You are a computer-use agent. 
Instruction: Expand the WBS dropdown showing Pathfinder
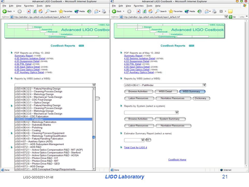[204, 85]
